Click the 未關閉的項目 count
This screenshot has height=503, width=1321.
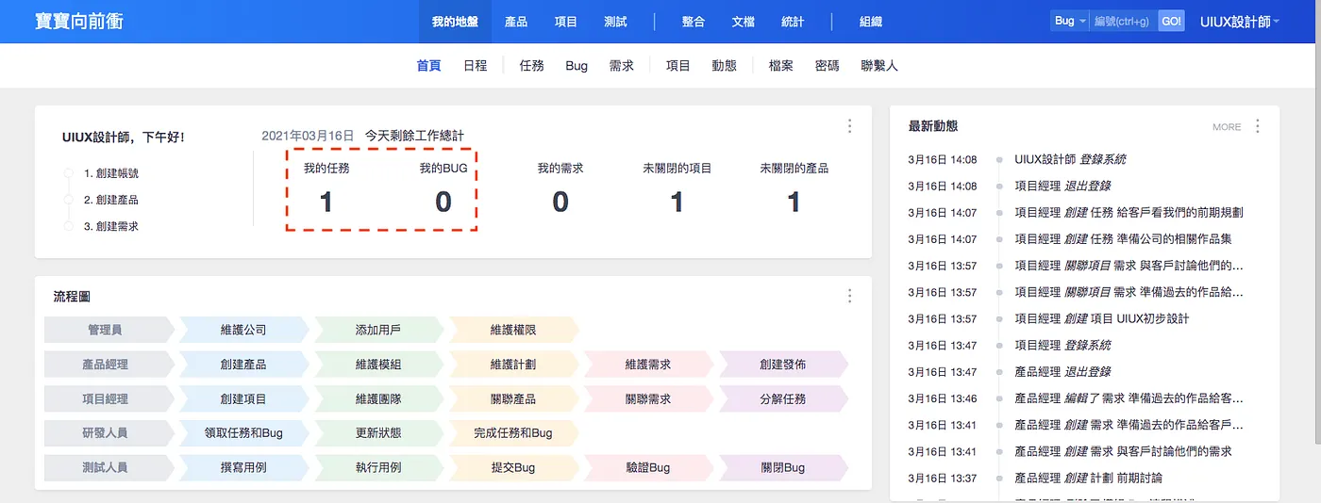point(677,202)
